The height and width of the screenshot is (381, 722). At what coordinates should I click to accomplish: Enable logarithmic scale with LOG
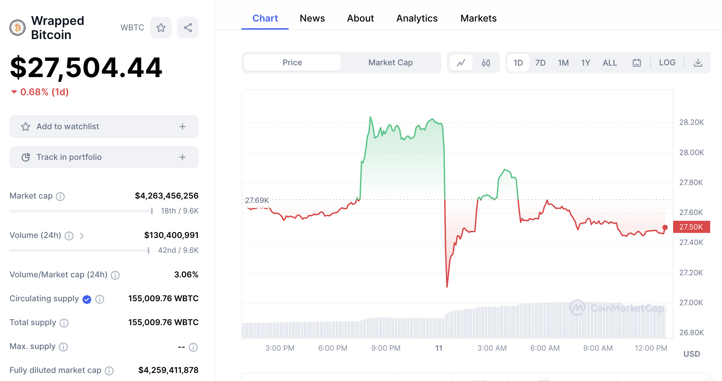click(x=667, y=62)
